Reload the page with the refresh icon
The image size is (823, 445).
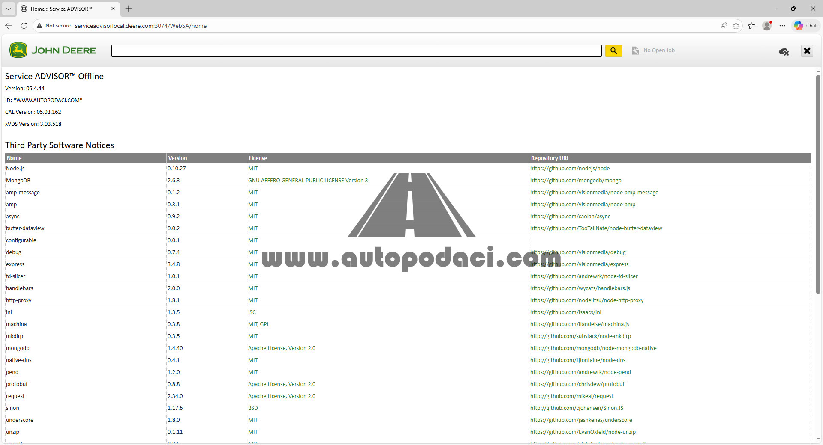click(x=24, y=26)
